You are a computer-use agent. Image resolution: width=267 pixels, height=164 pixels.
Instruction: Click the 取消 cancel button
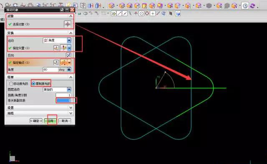tap(65, 121)
